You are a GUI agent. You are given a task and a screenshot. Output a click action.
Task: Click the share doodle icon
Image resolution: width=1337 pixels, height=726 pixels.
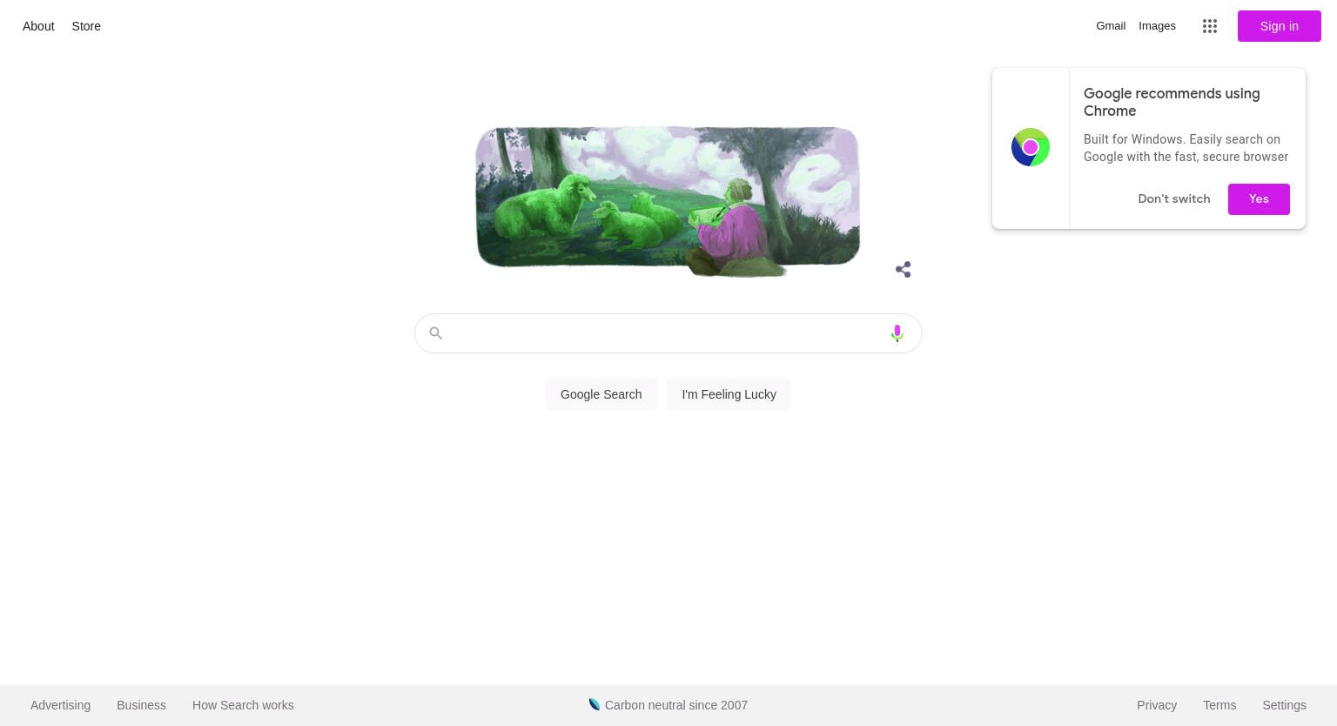904,270
